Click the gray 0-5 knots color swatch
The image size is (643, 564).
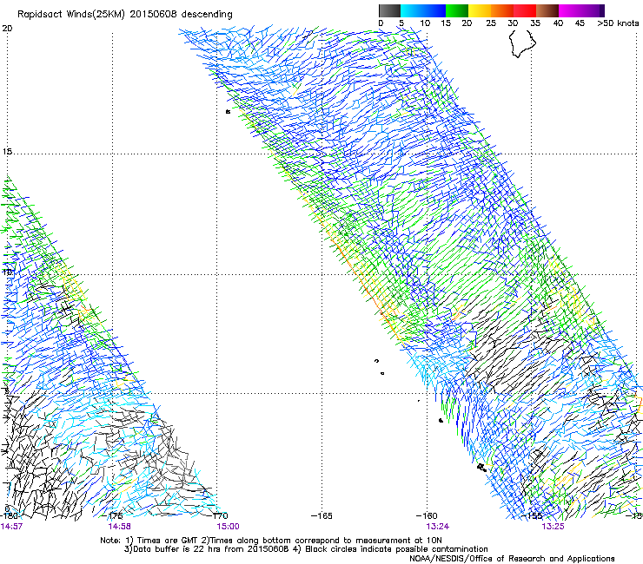click(389, 10)
